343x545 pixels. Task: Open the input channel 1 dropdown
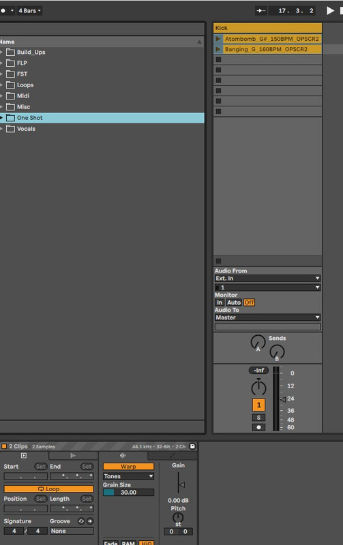coord(267,287)
